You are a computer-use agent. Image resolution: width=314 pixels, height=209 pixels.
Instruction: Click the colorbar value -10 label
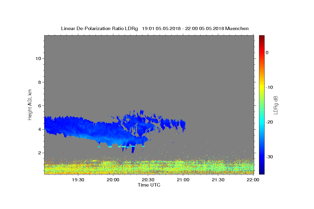tap(269, 87)
